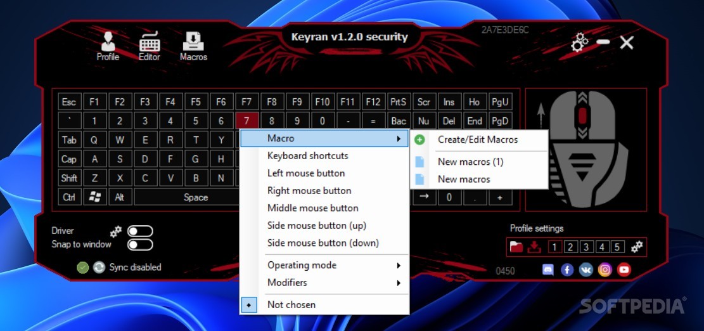This screenshot has width=704, height=331.
Task: Click the Alt key
Action: click(120, 197)
